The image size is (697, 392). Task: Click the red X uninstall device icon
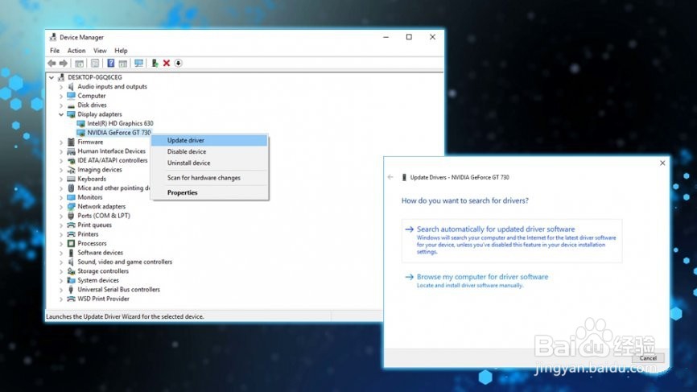tap(167, 63)
